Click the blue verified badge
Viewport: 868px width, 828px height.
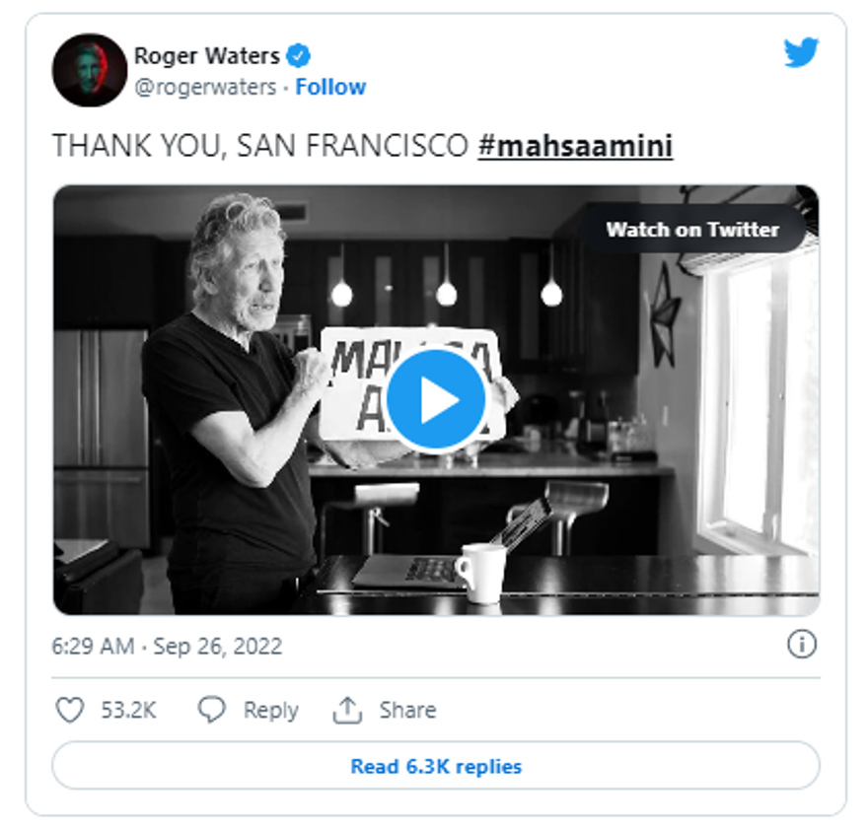click(x=299, y=55)
